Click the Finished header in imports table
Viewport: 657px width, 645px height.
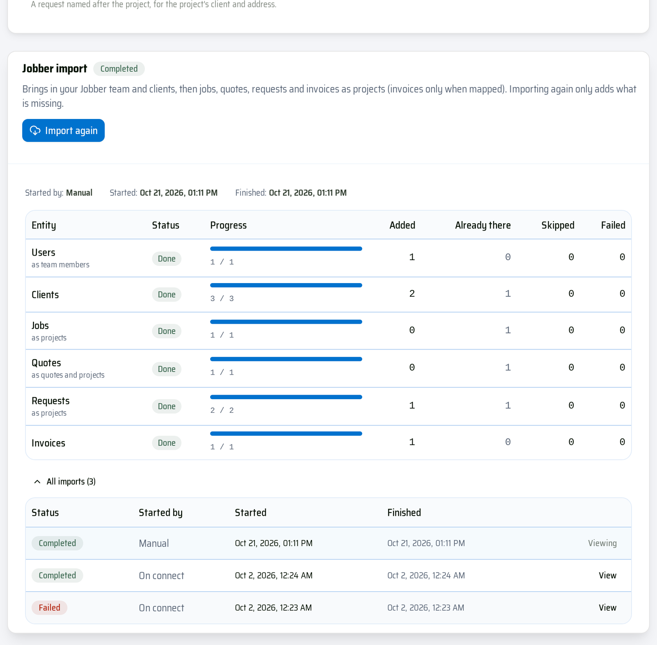[x=404, y=513]
